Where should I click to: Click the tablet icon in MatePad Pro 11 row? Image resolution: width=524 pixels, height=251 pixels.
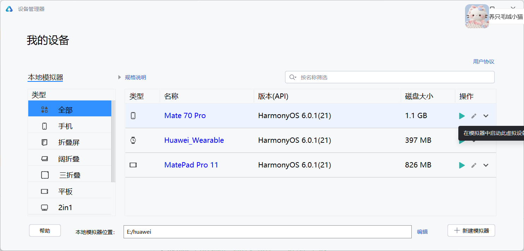click(133, 165)
